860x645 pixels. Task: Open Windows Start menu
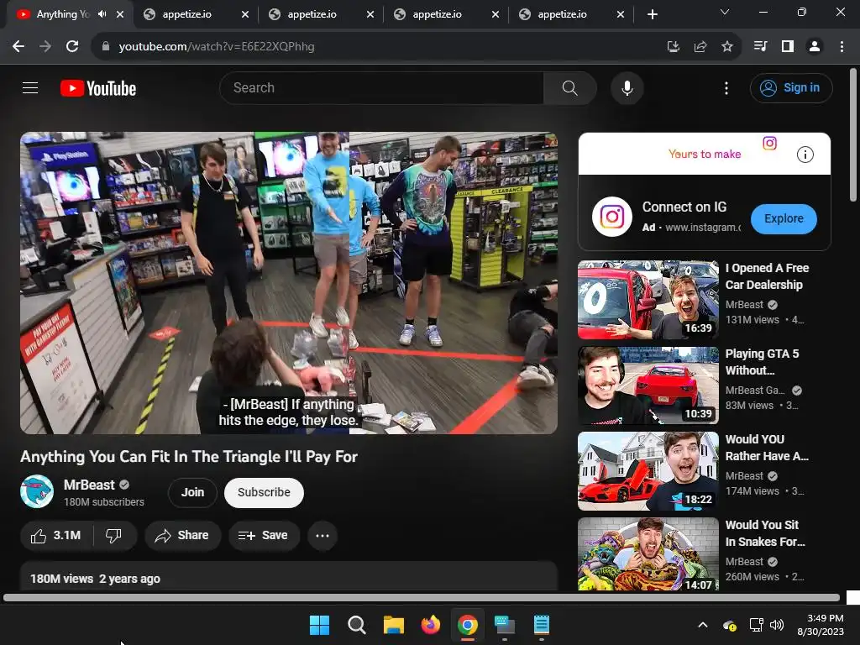pyautogui.click(x=319, y=625)
